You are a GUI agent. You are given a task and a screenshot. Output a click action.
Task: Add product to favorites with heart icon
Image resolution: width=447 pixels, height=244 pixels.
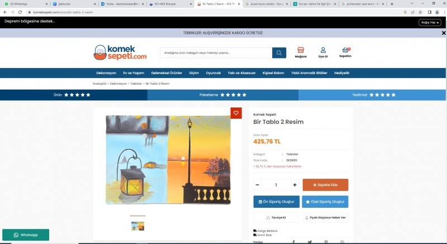236,113
